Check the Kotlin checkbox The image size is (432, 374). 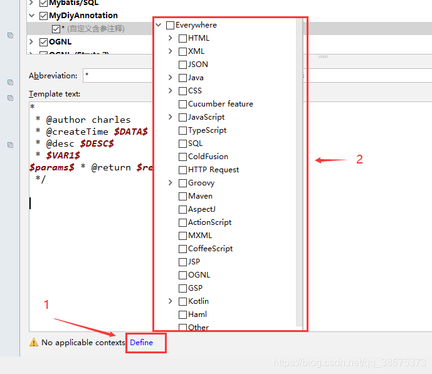[x=182, y=301]
